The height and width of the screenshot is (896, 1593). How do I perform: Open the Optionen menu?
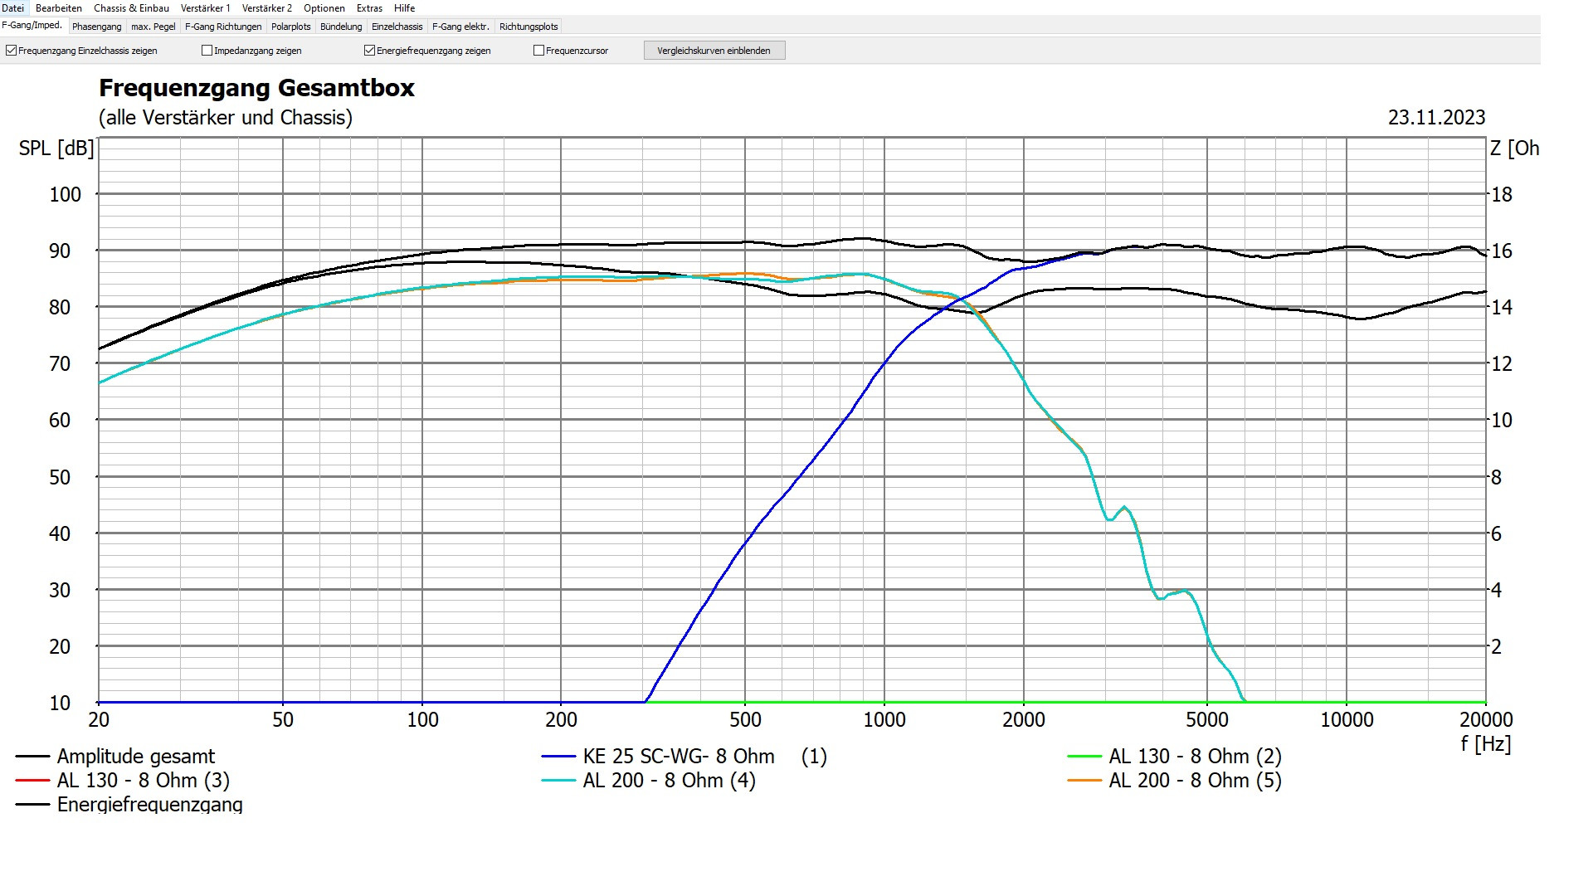tap(324, 8)
